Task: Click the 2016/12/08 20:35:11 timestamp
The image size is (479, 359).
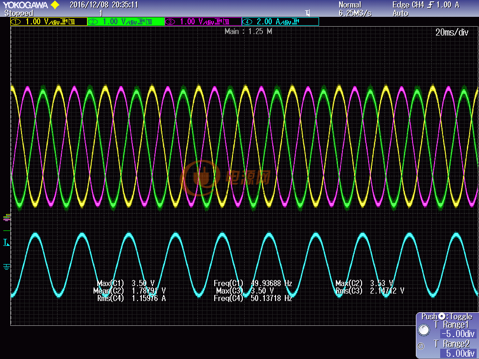Action: [x=104, y=5]
